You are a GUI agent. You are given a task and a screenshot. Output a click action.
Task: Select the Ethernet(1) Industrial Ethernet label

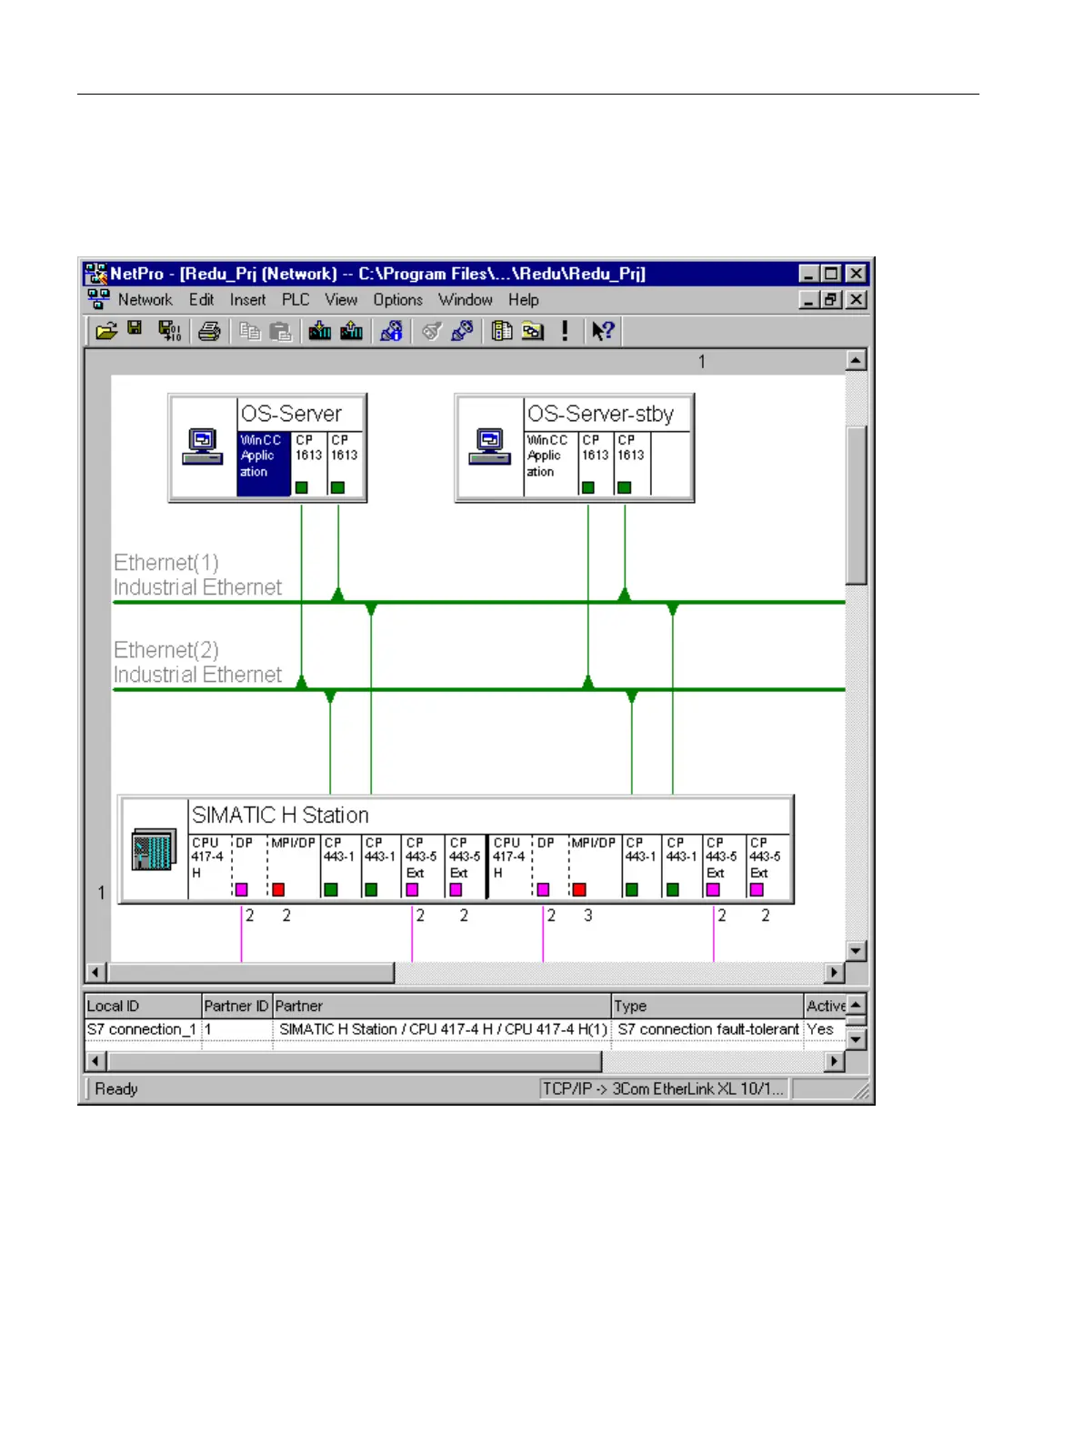click(197, 575)
